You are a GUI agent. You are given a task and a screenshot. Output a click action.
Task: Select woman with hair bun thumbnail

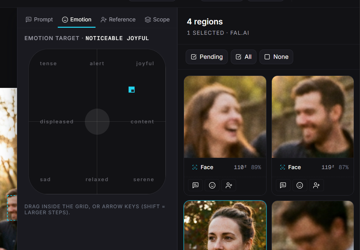(x=225, y=225)
